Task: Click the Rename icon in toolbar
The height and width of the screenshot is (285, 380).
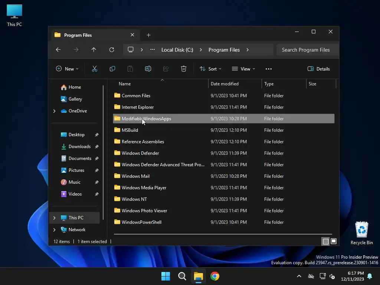Action: coord(148,69)
